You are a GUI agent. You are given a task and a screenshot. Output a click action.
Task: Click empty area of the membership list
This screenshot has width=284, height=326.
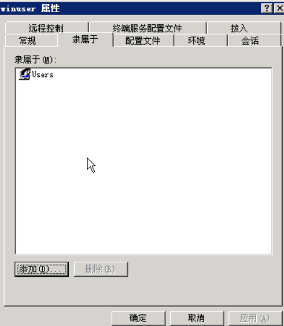[x=143, y=166]
